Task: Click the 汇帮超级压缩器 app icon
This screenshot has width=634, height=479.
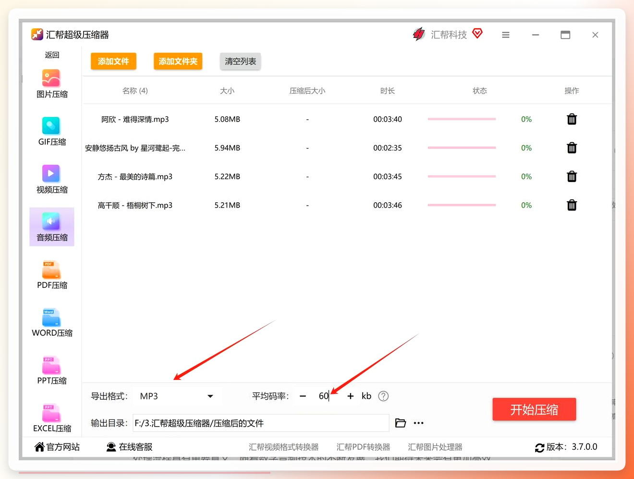Action: pyautogui.click(x=37, y=35)
